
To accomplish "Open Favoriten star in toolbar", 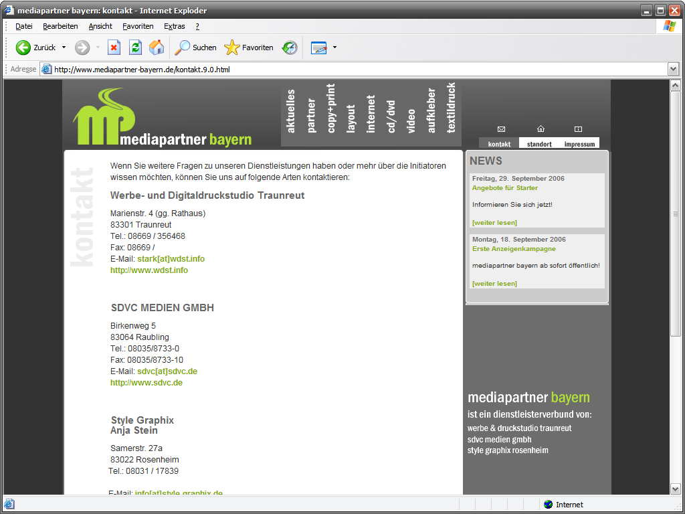I will (232, 48).
